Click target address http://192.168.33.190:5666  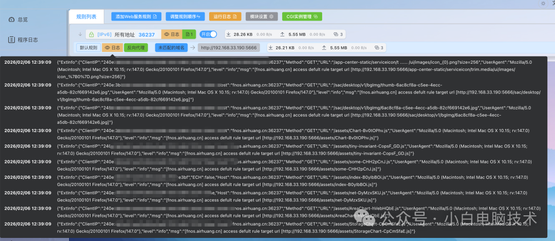coord(229,47)
